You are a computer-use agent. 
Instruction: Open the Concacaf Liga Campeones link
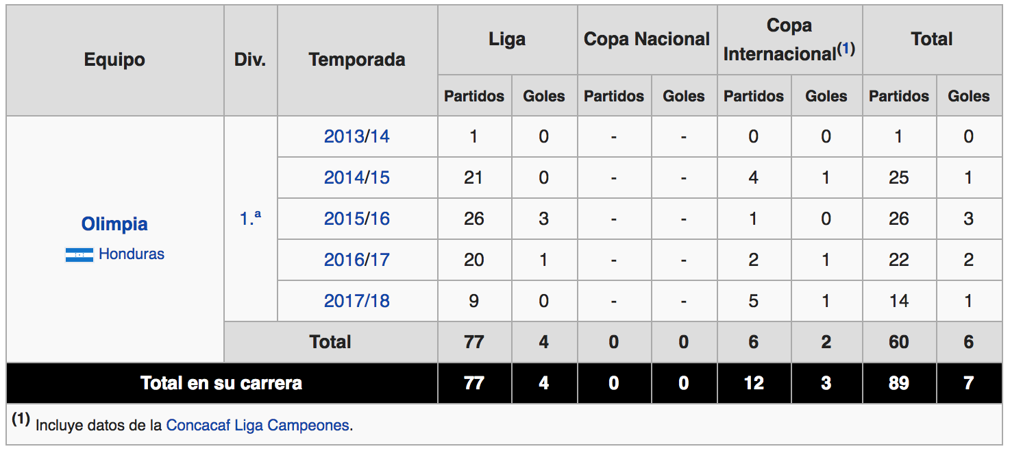[258, 425]
